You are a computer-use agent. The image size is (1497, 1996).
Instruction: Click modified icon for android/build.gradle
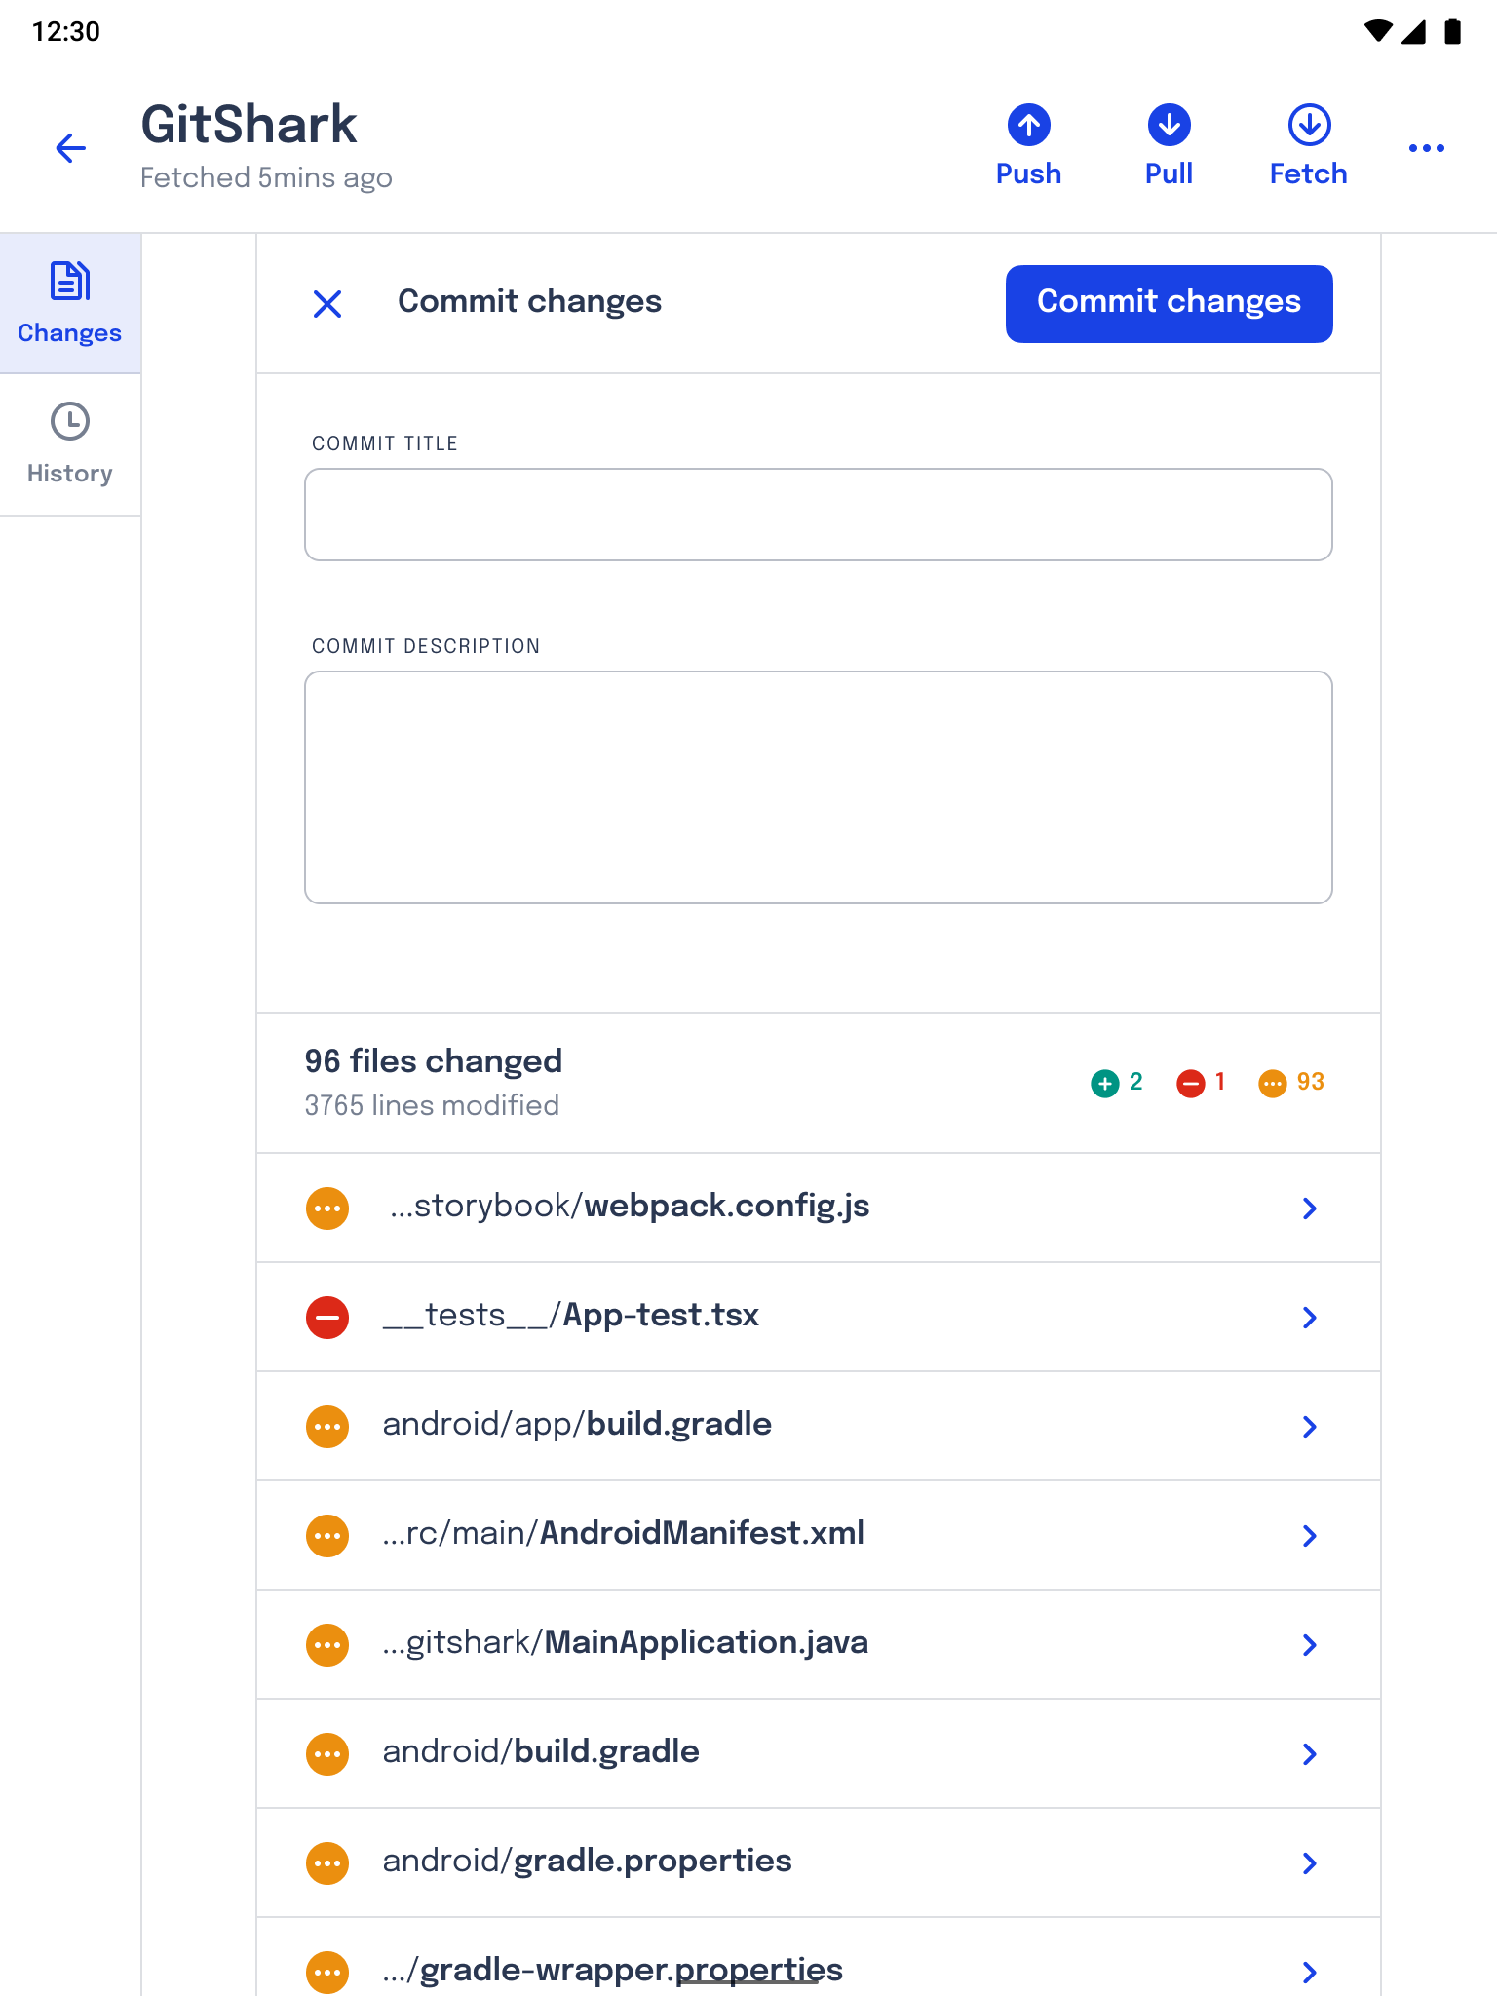[x=327, y=1754]
